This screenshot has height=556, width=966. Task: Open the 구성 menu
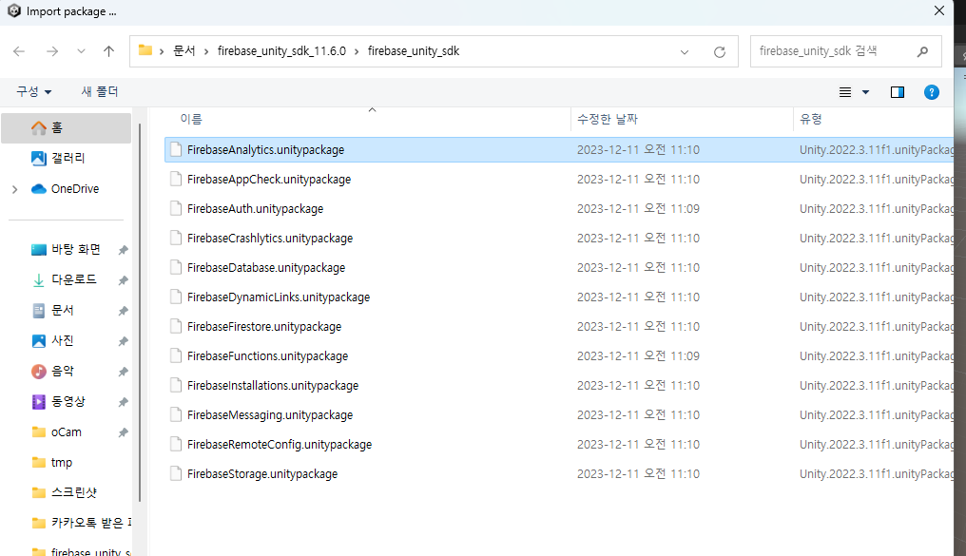[x=34, y=92]
